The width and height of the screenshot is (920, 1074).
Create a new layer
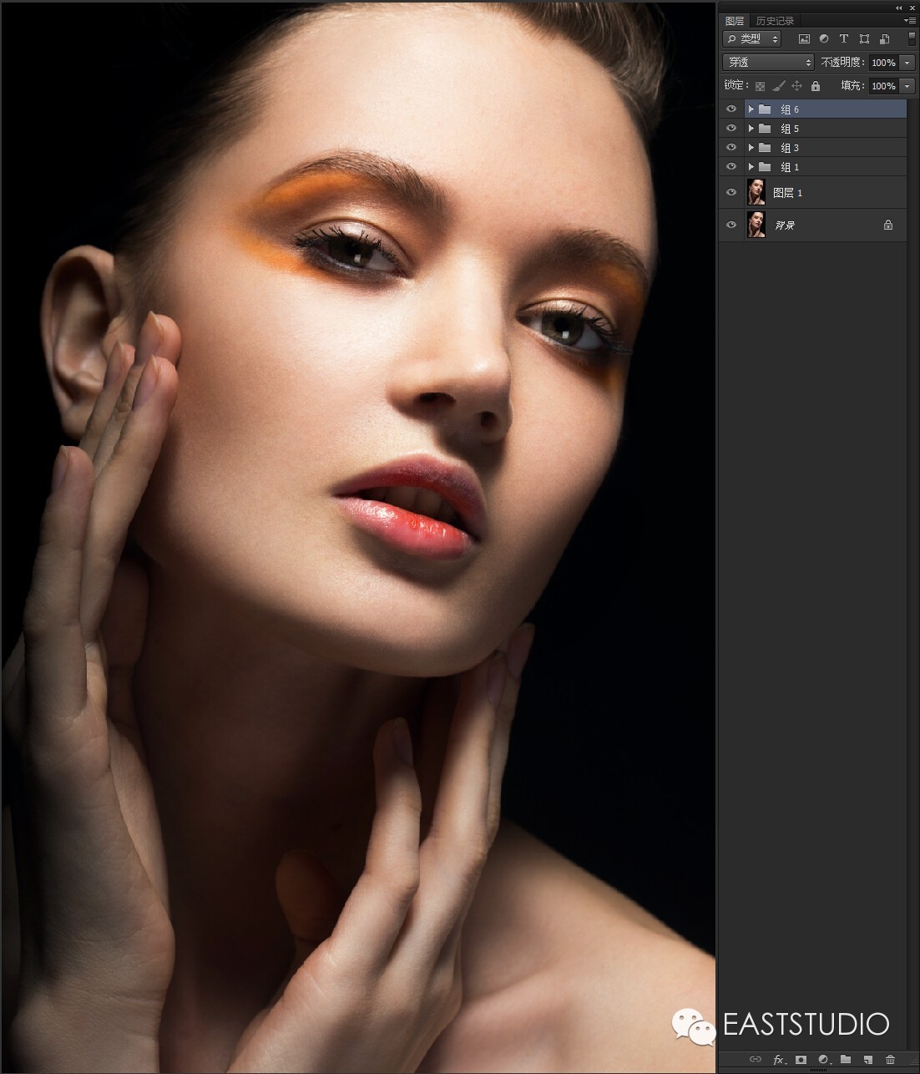click(x=868, y=1059)
